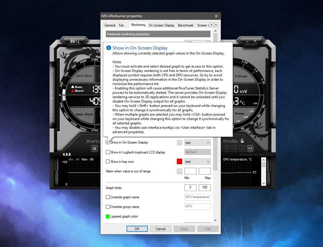This screenshot has height=247, width=323.
Task: Click the OK button
Action: (137, 229)
